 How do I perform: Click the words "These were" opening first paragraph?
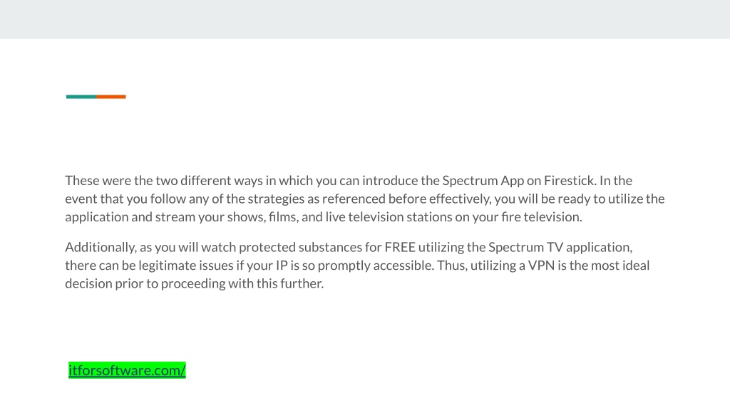(x=98, y=180)
